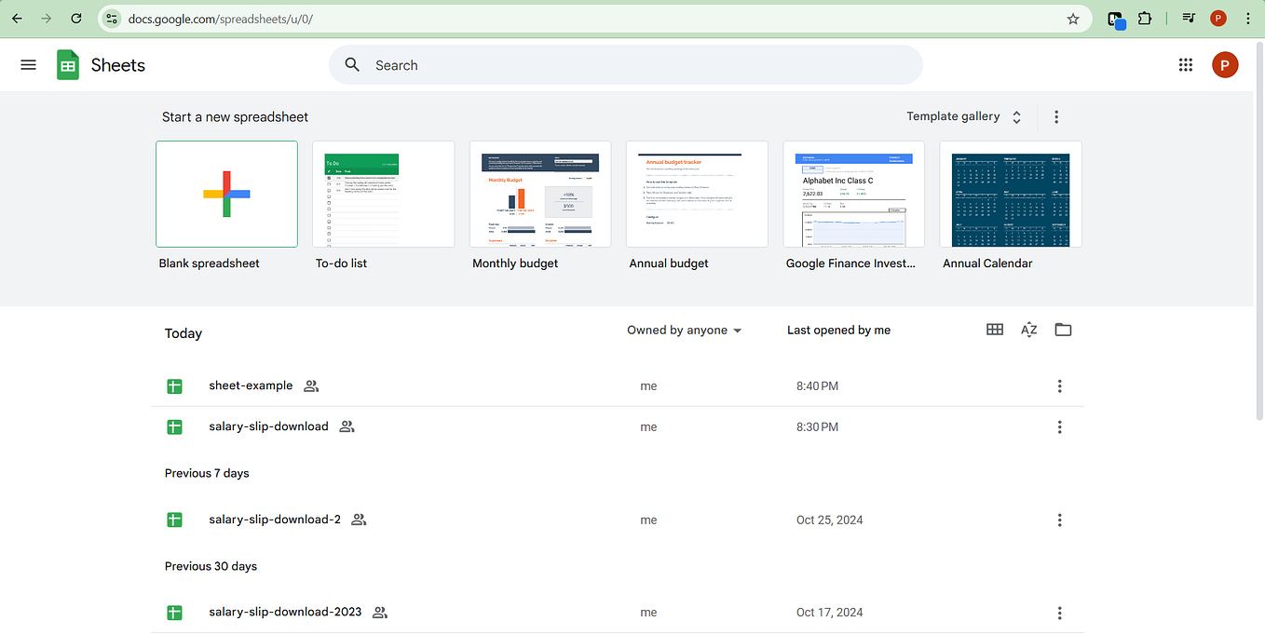Image resolution: width=1265 pixels, height=635 pixels.
Task: Create a spreadsheet from the Monthly budget template
Action: [x=540, y=194]
